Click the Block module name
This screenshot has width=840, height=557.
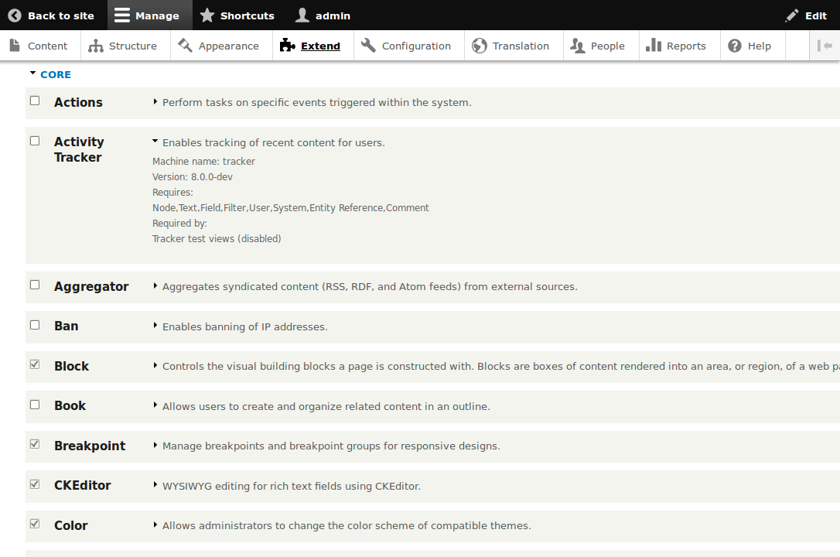(x=71, y=367)
